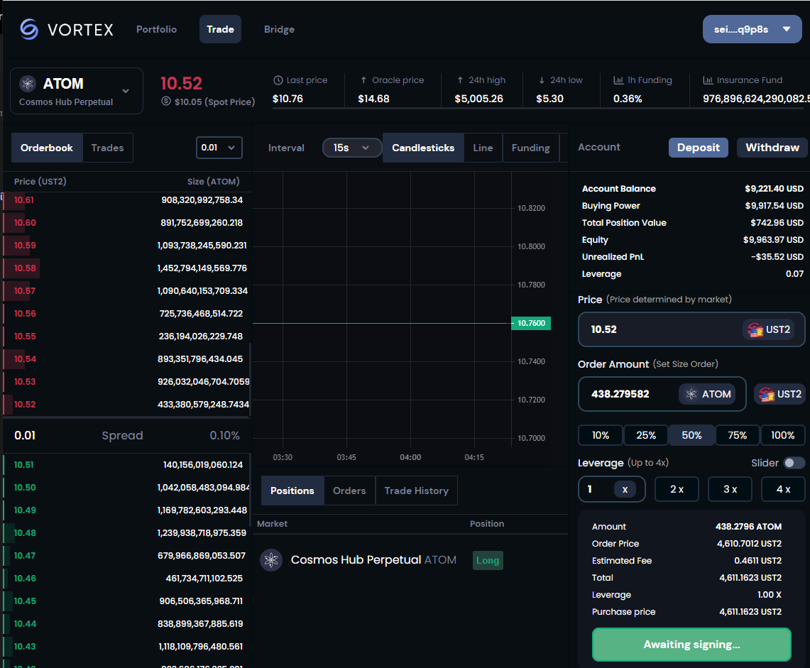Select the 10.48 bid row
The width and height of the screenshot is (810, 668).
coord(127,533)
